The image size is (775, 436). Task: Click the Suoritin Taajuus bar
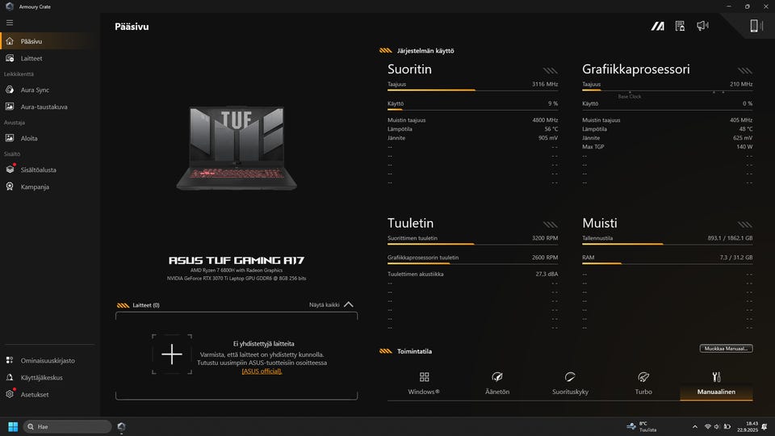click(x=472, y=90)
